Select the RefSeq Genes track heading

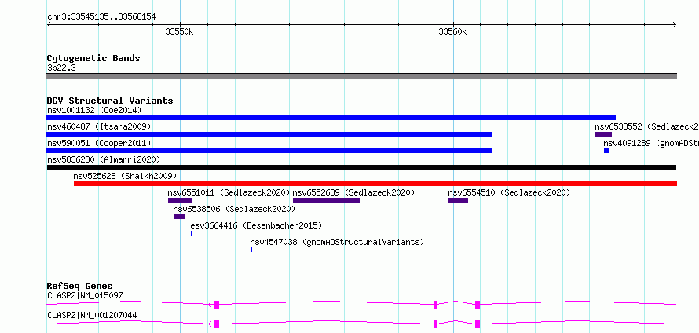[80, 286]
